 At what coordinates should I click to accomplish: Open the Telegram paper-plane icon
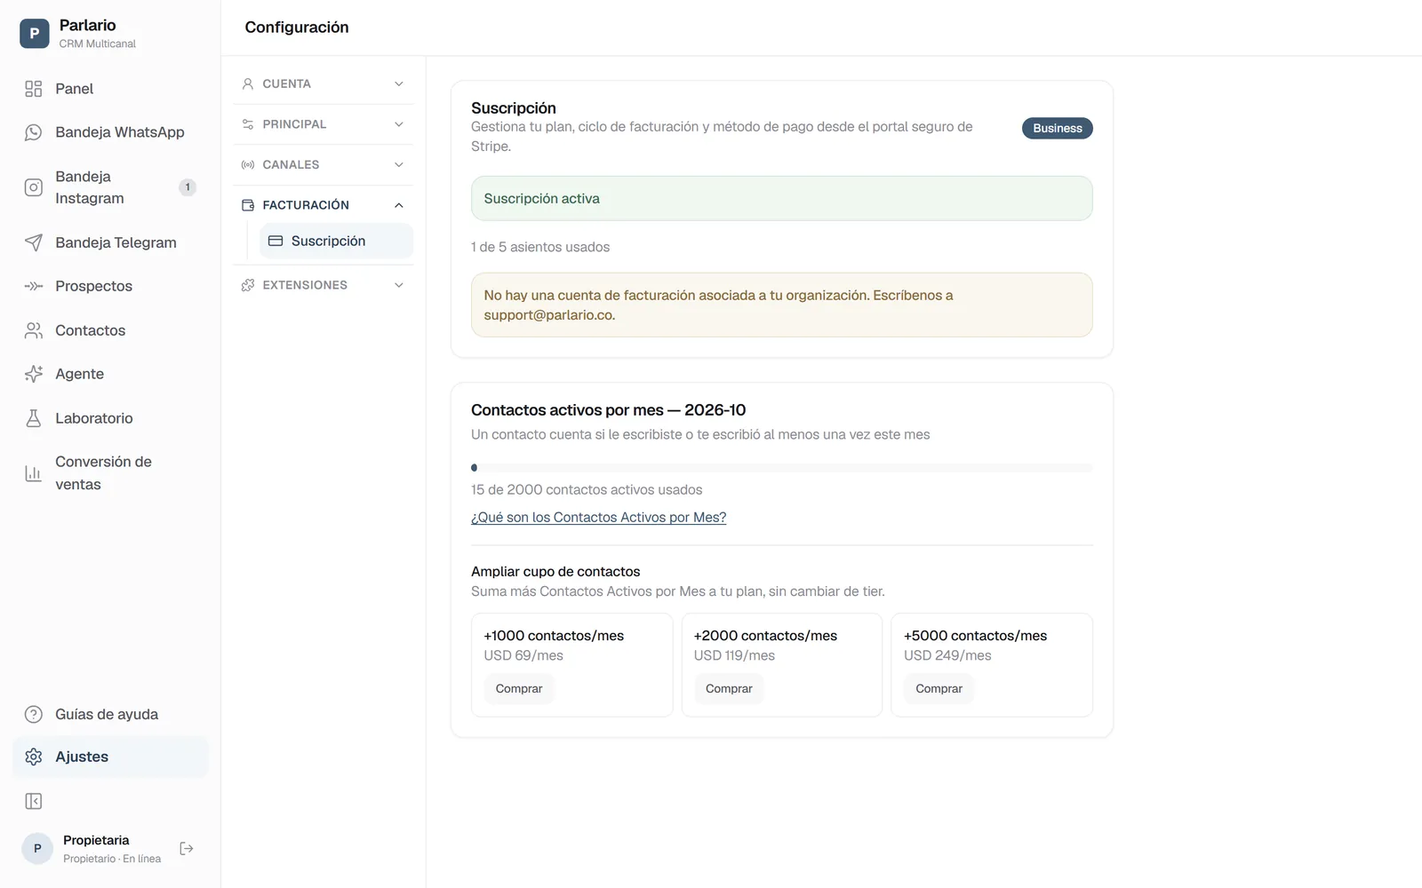(x=34, y=242)
